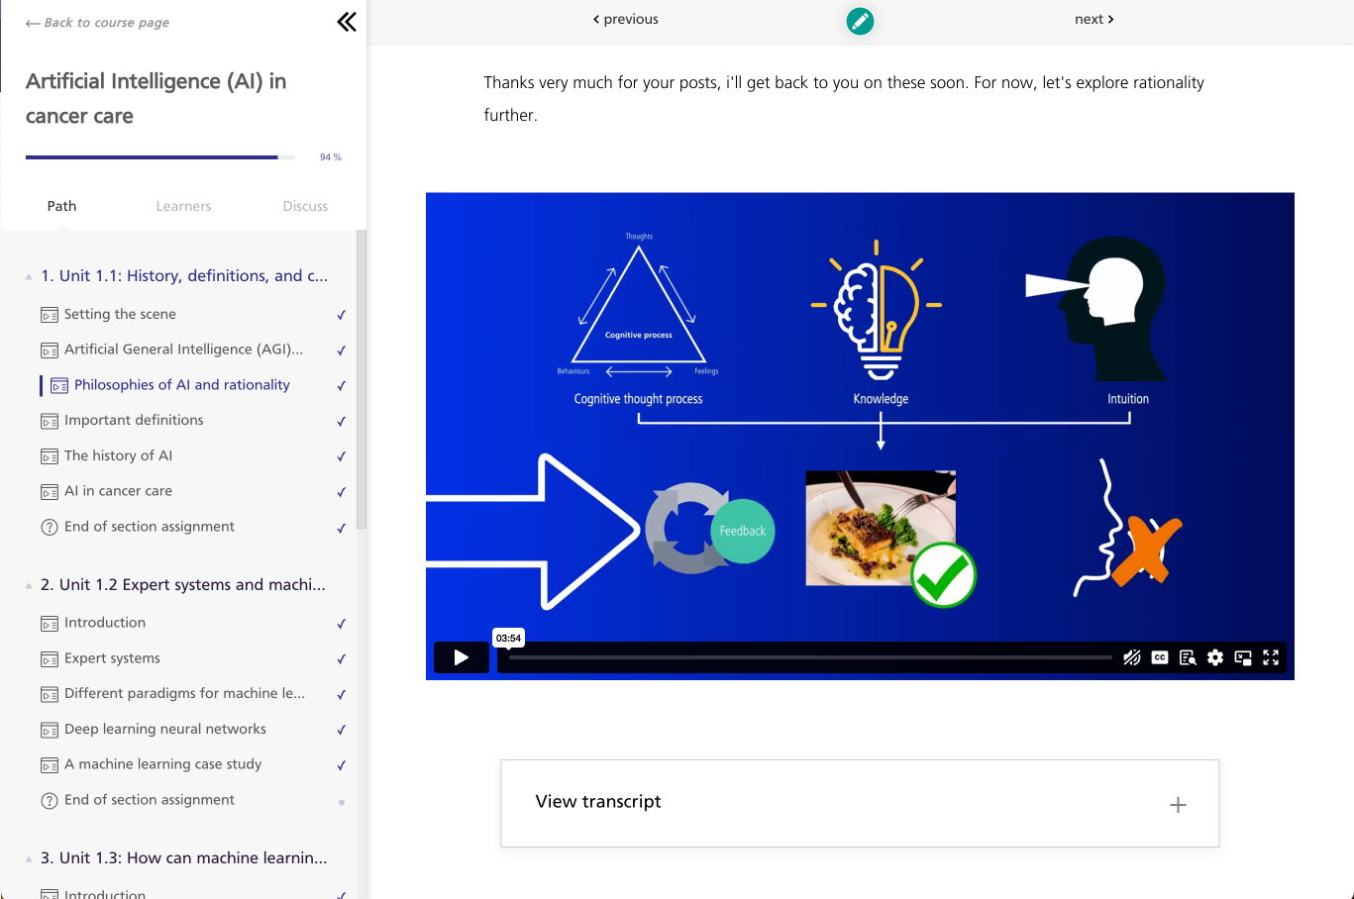The height and width of the screenshot is (899, 1354).
Task: Open the End of section assignment in Unit 1.2
Action: click(150, 800)
